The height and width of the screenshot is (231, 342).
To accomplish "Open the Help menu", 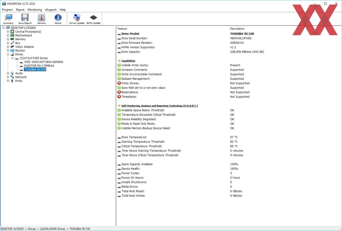I will pos(63,10).
